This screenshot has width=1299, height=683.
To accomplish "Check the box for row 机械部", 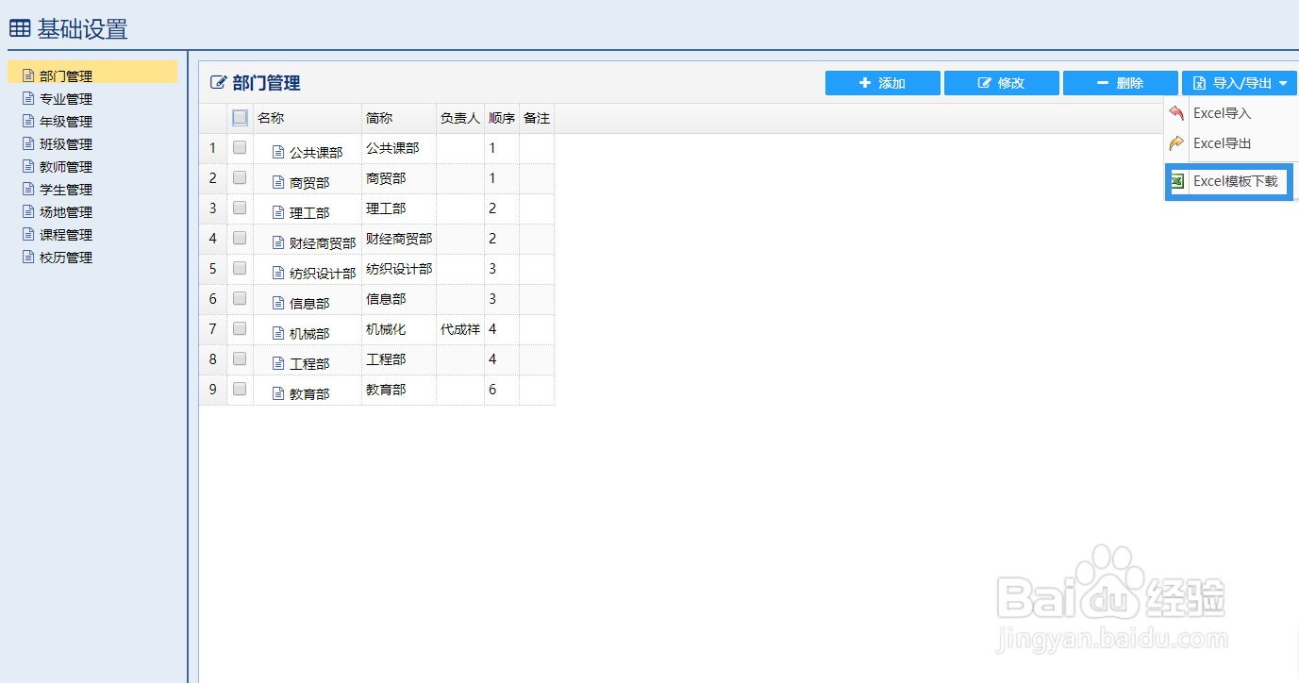I will click(x=240, y=328).
